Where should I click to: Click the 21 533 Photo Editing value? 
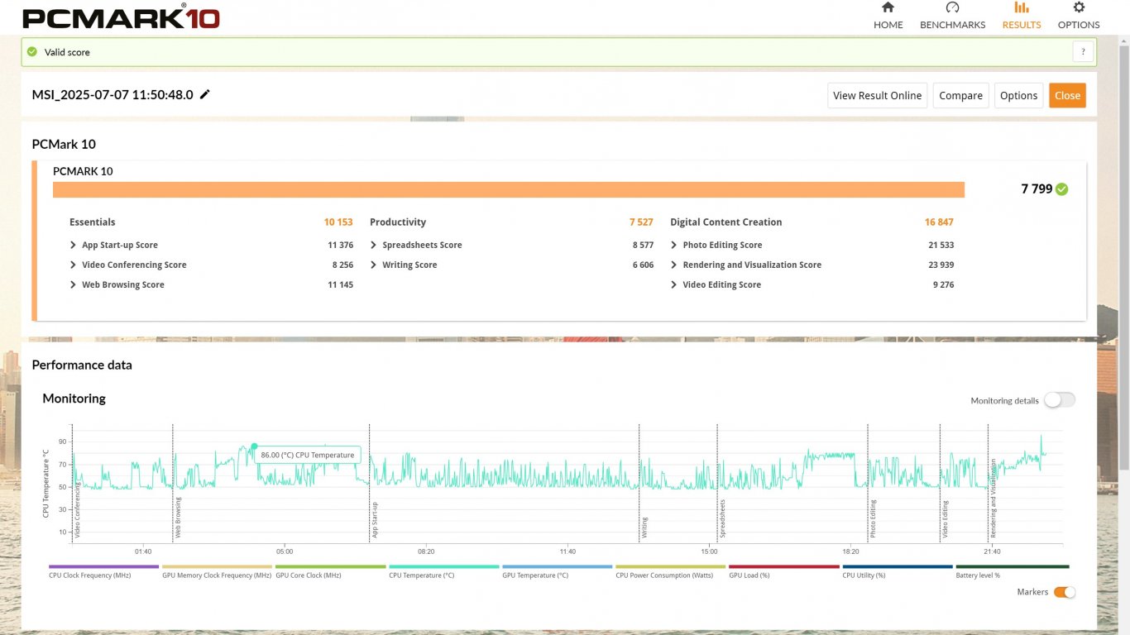pyautogui.click(x=941, y=246)
